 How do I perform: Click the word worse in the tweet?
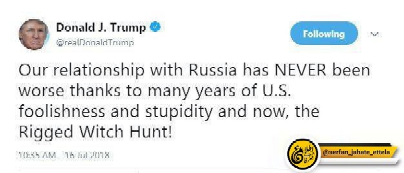pyautogui.click(x=42, y=92)
